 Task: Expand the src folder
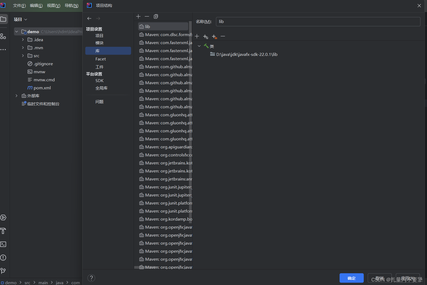click(x=23, y=56)
